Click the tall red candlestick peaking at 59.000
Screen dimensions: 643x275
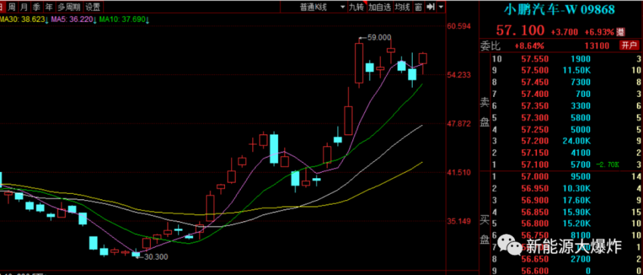[x=359, y=63]
